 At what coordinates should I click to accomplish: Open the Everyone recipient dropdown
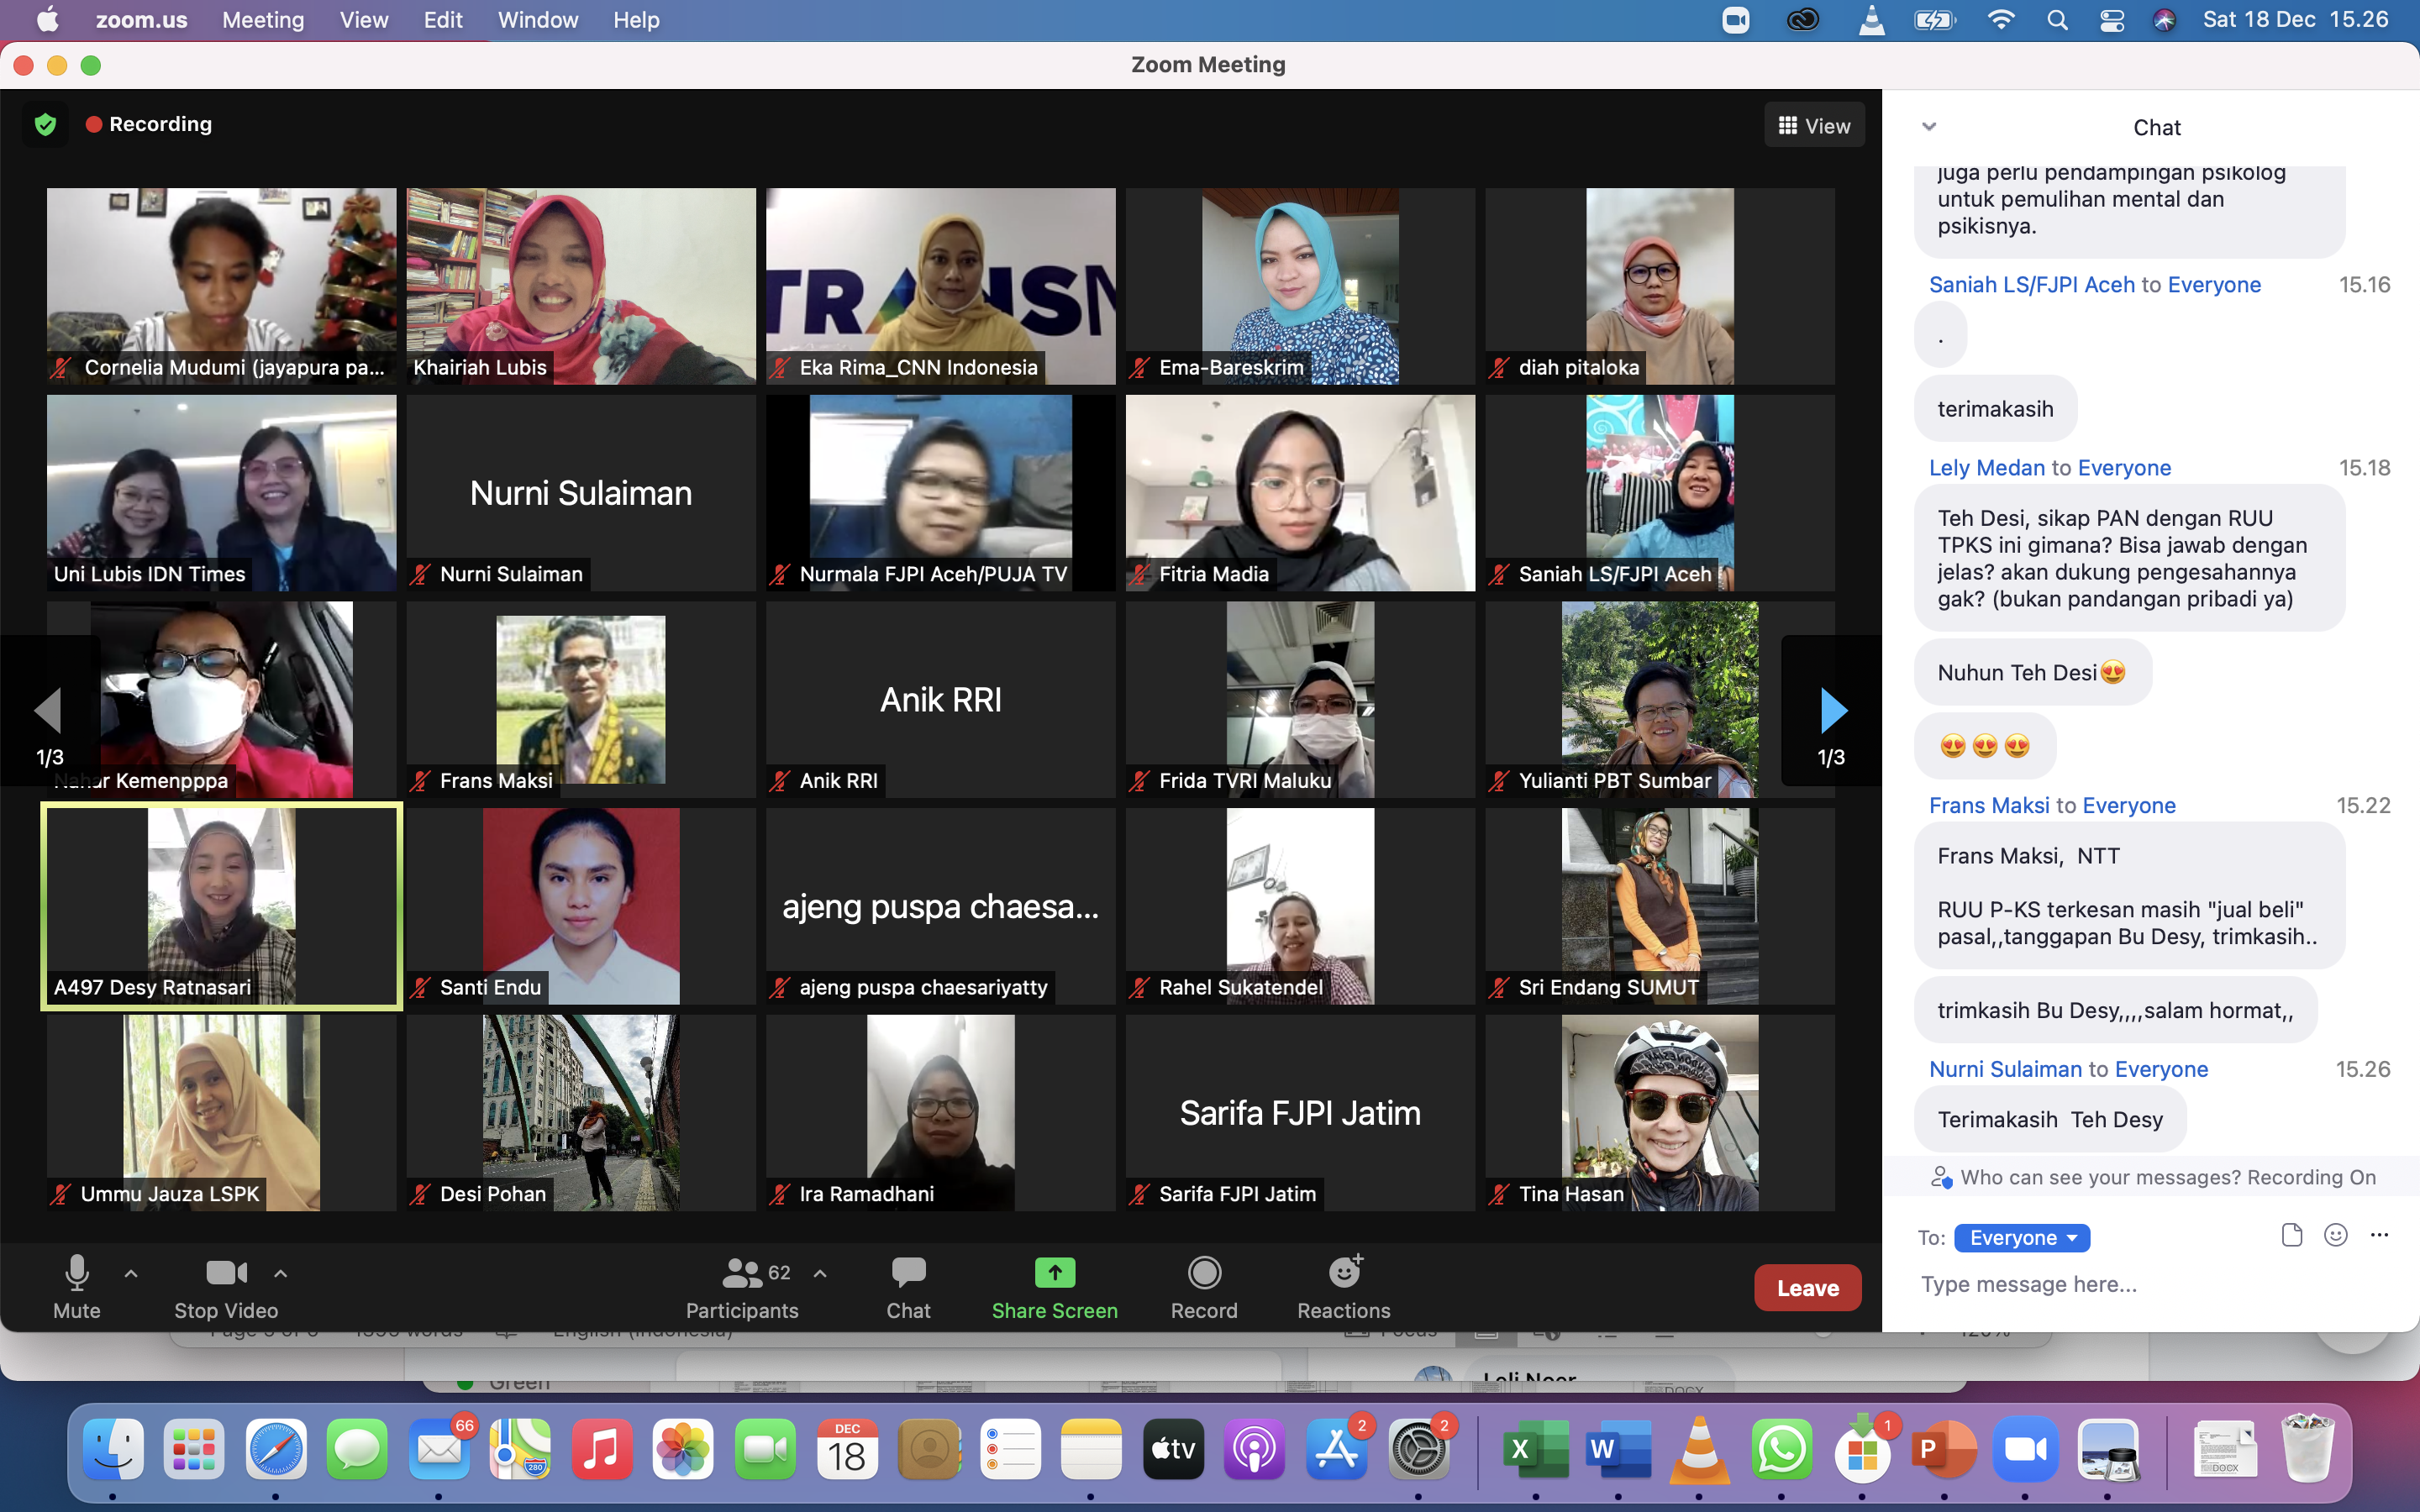(2022, 1238)
